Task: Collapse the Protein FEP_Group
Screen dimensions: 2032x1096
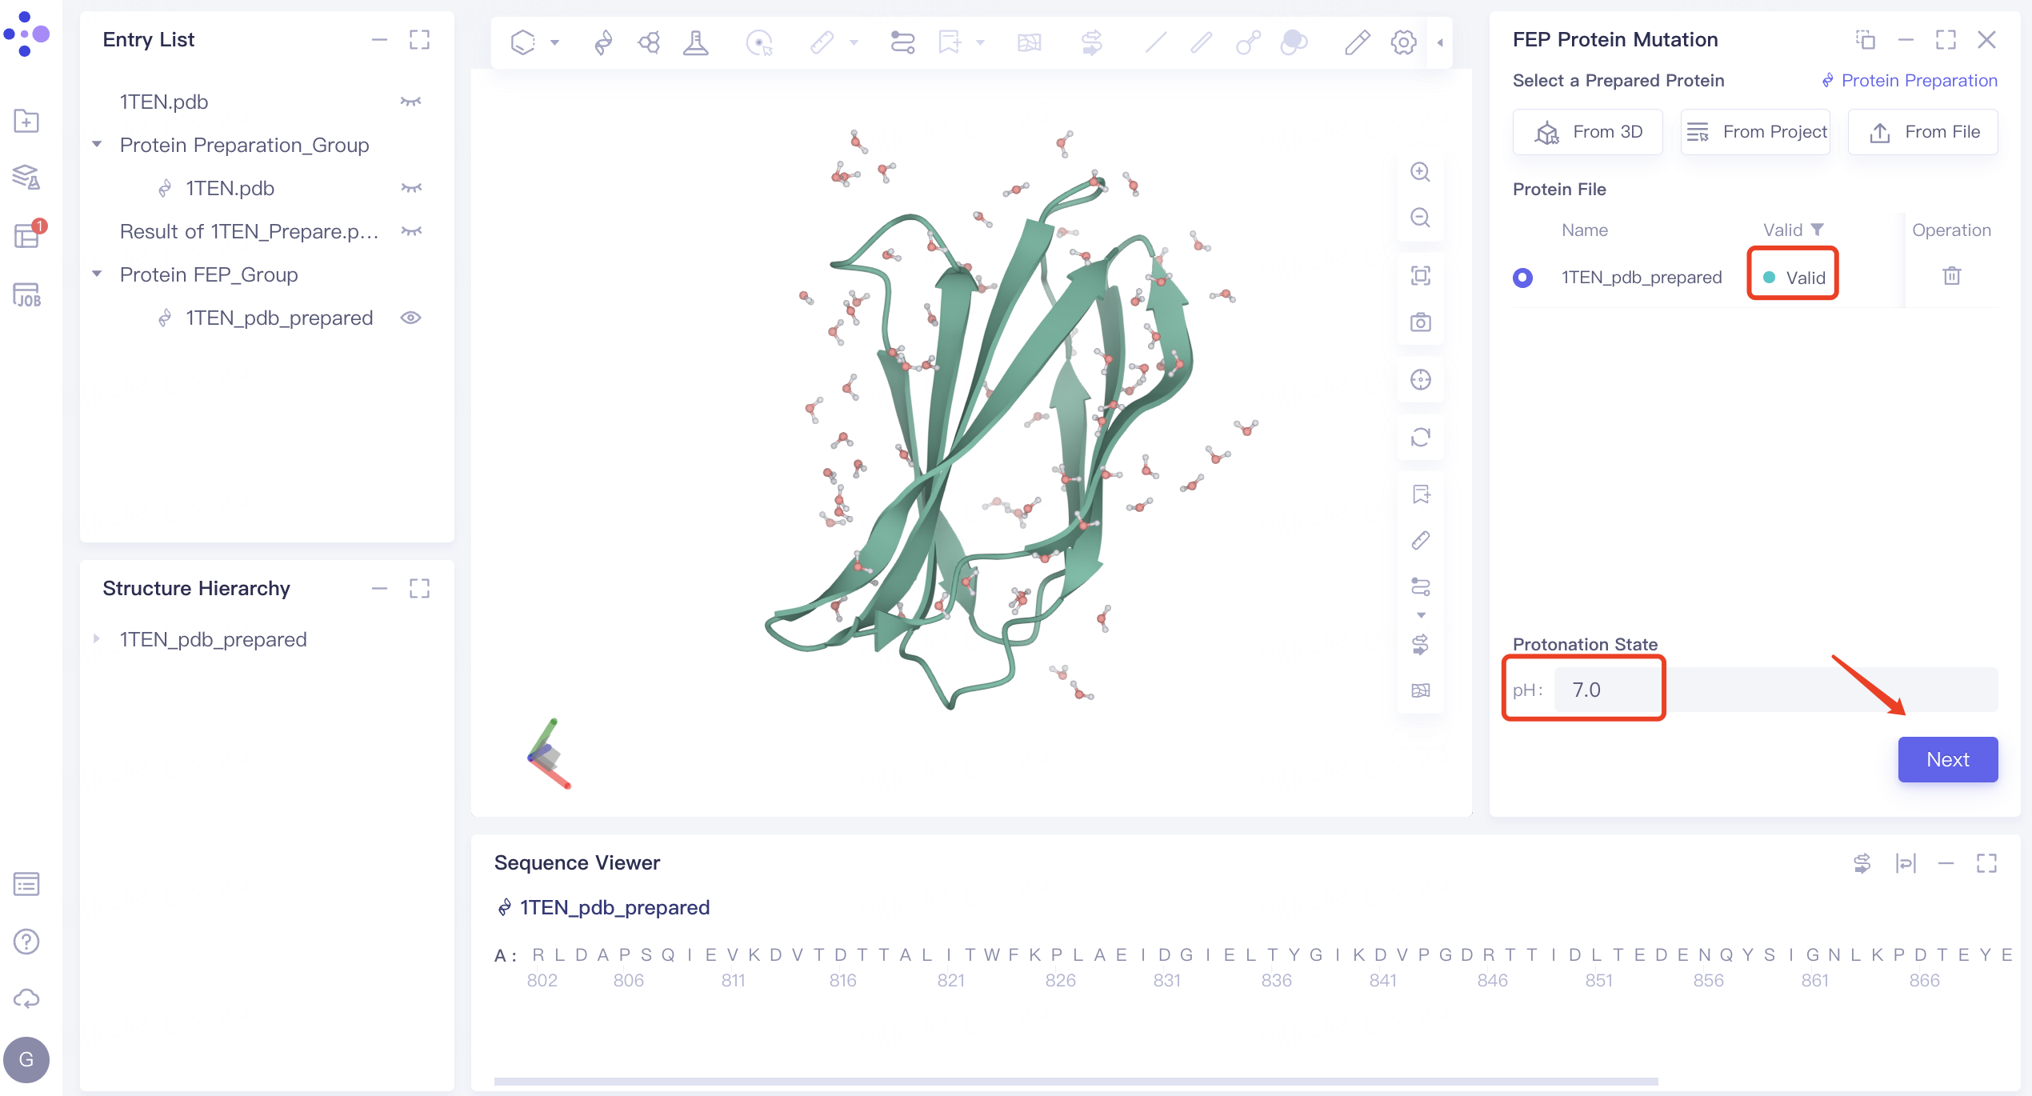Action: click(98, 274)
